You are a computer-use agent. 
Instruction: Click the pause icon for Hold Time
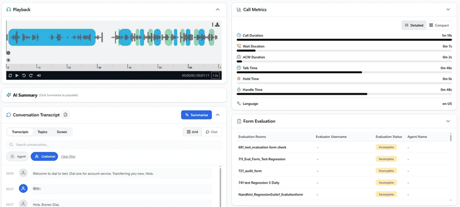coord(239,79)
